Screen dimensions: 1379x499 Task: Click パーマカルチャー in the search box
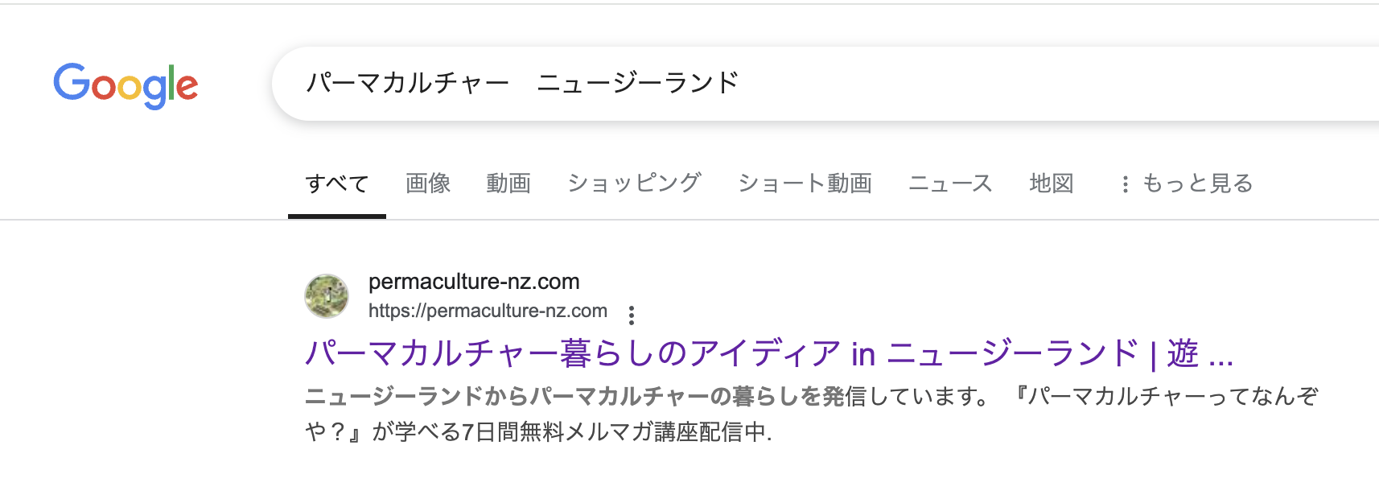coord(408,83)
